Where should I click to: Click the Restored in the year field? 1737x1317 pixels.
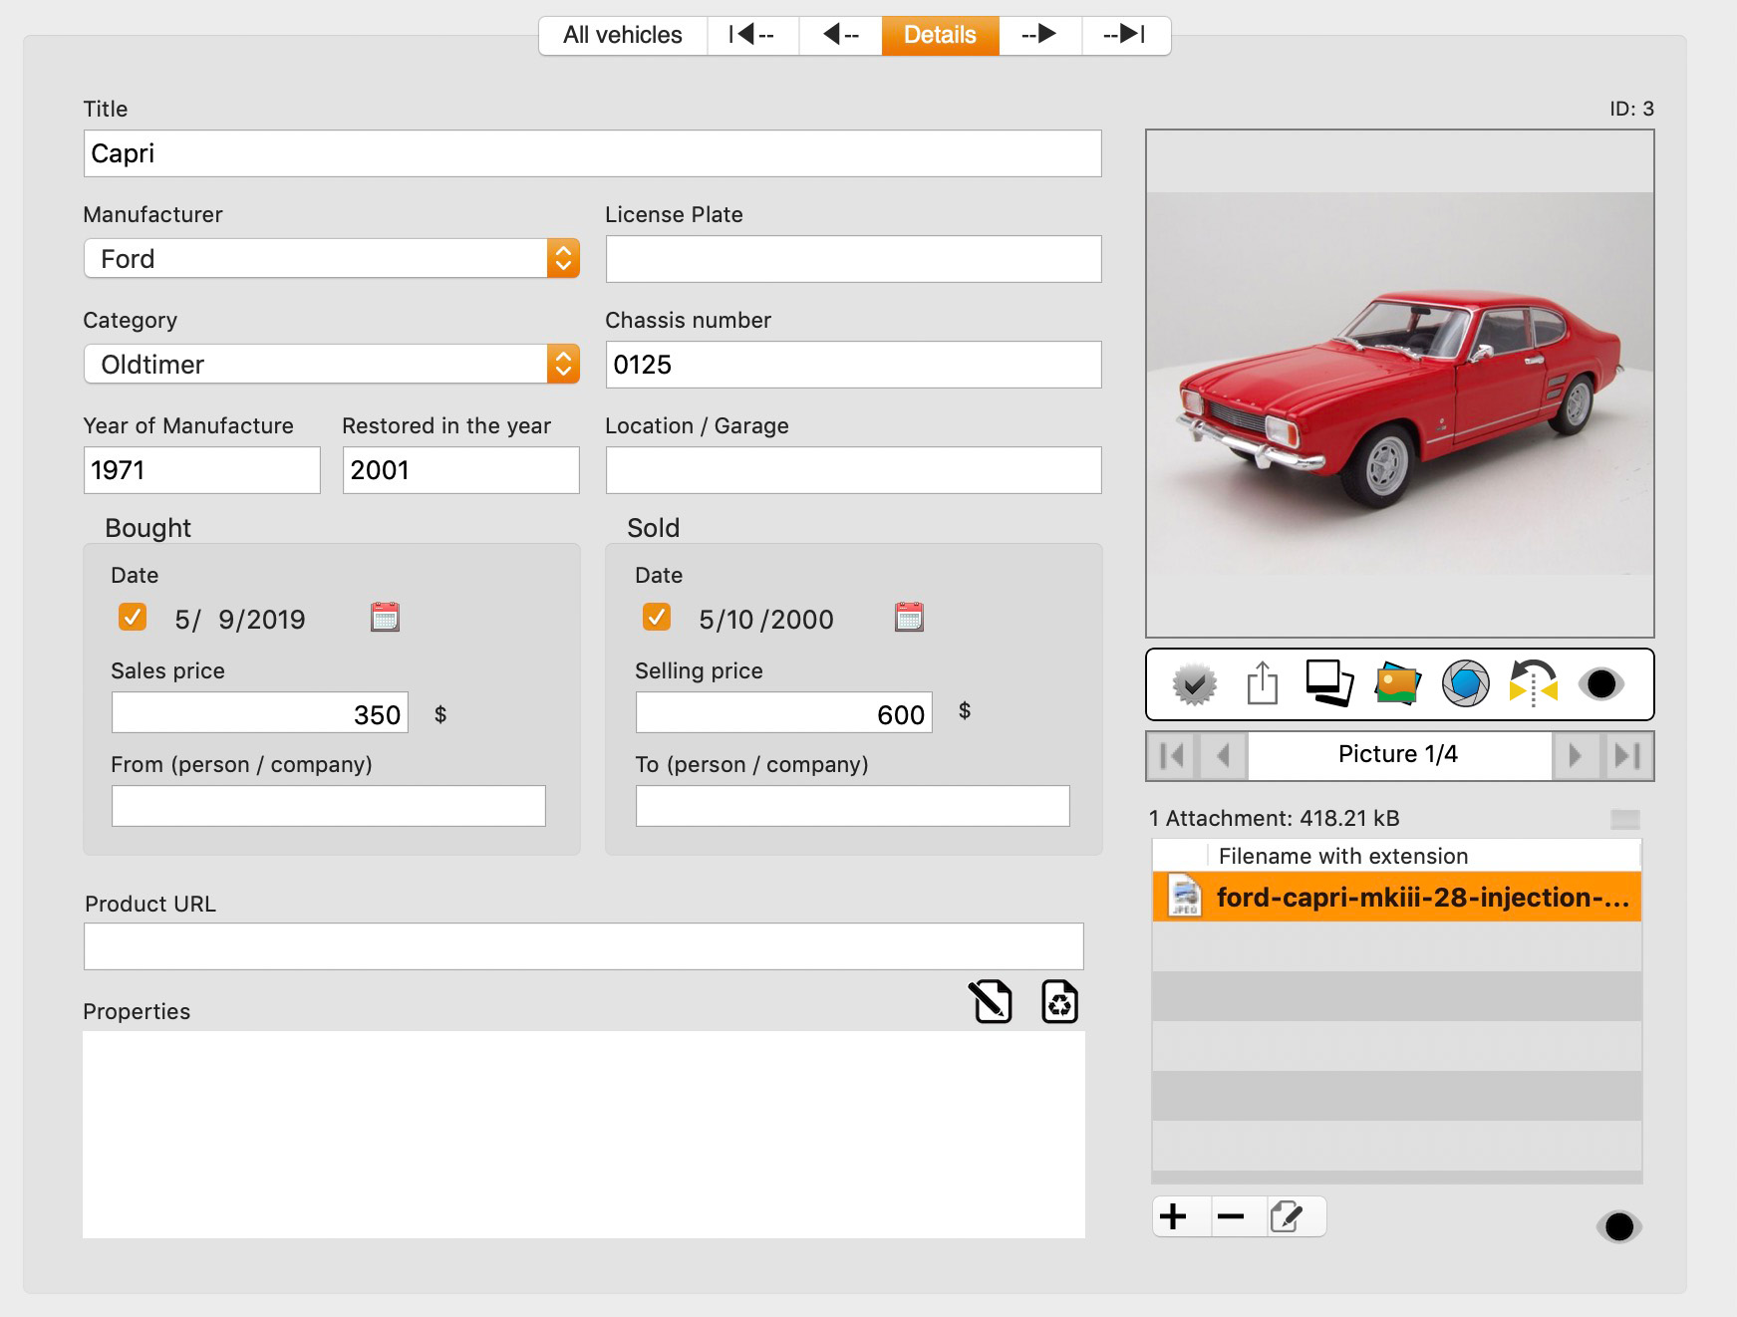(460, 470)
